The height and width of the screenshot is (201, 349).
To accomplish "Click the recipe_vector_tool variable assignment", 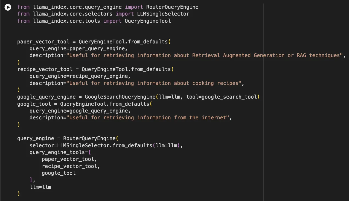I will tap(45, 69).
